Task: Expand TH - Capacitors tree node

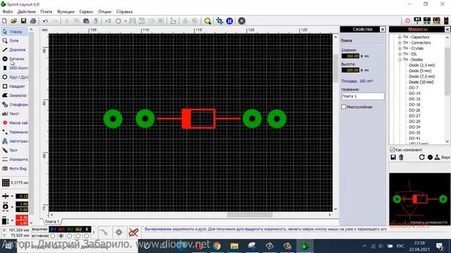Action: [400, 37]
